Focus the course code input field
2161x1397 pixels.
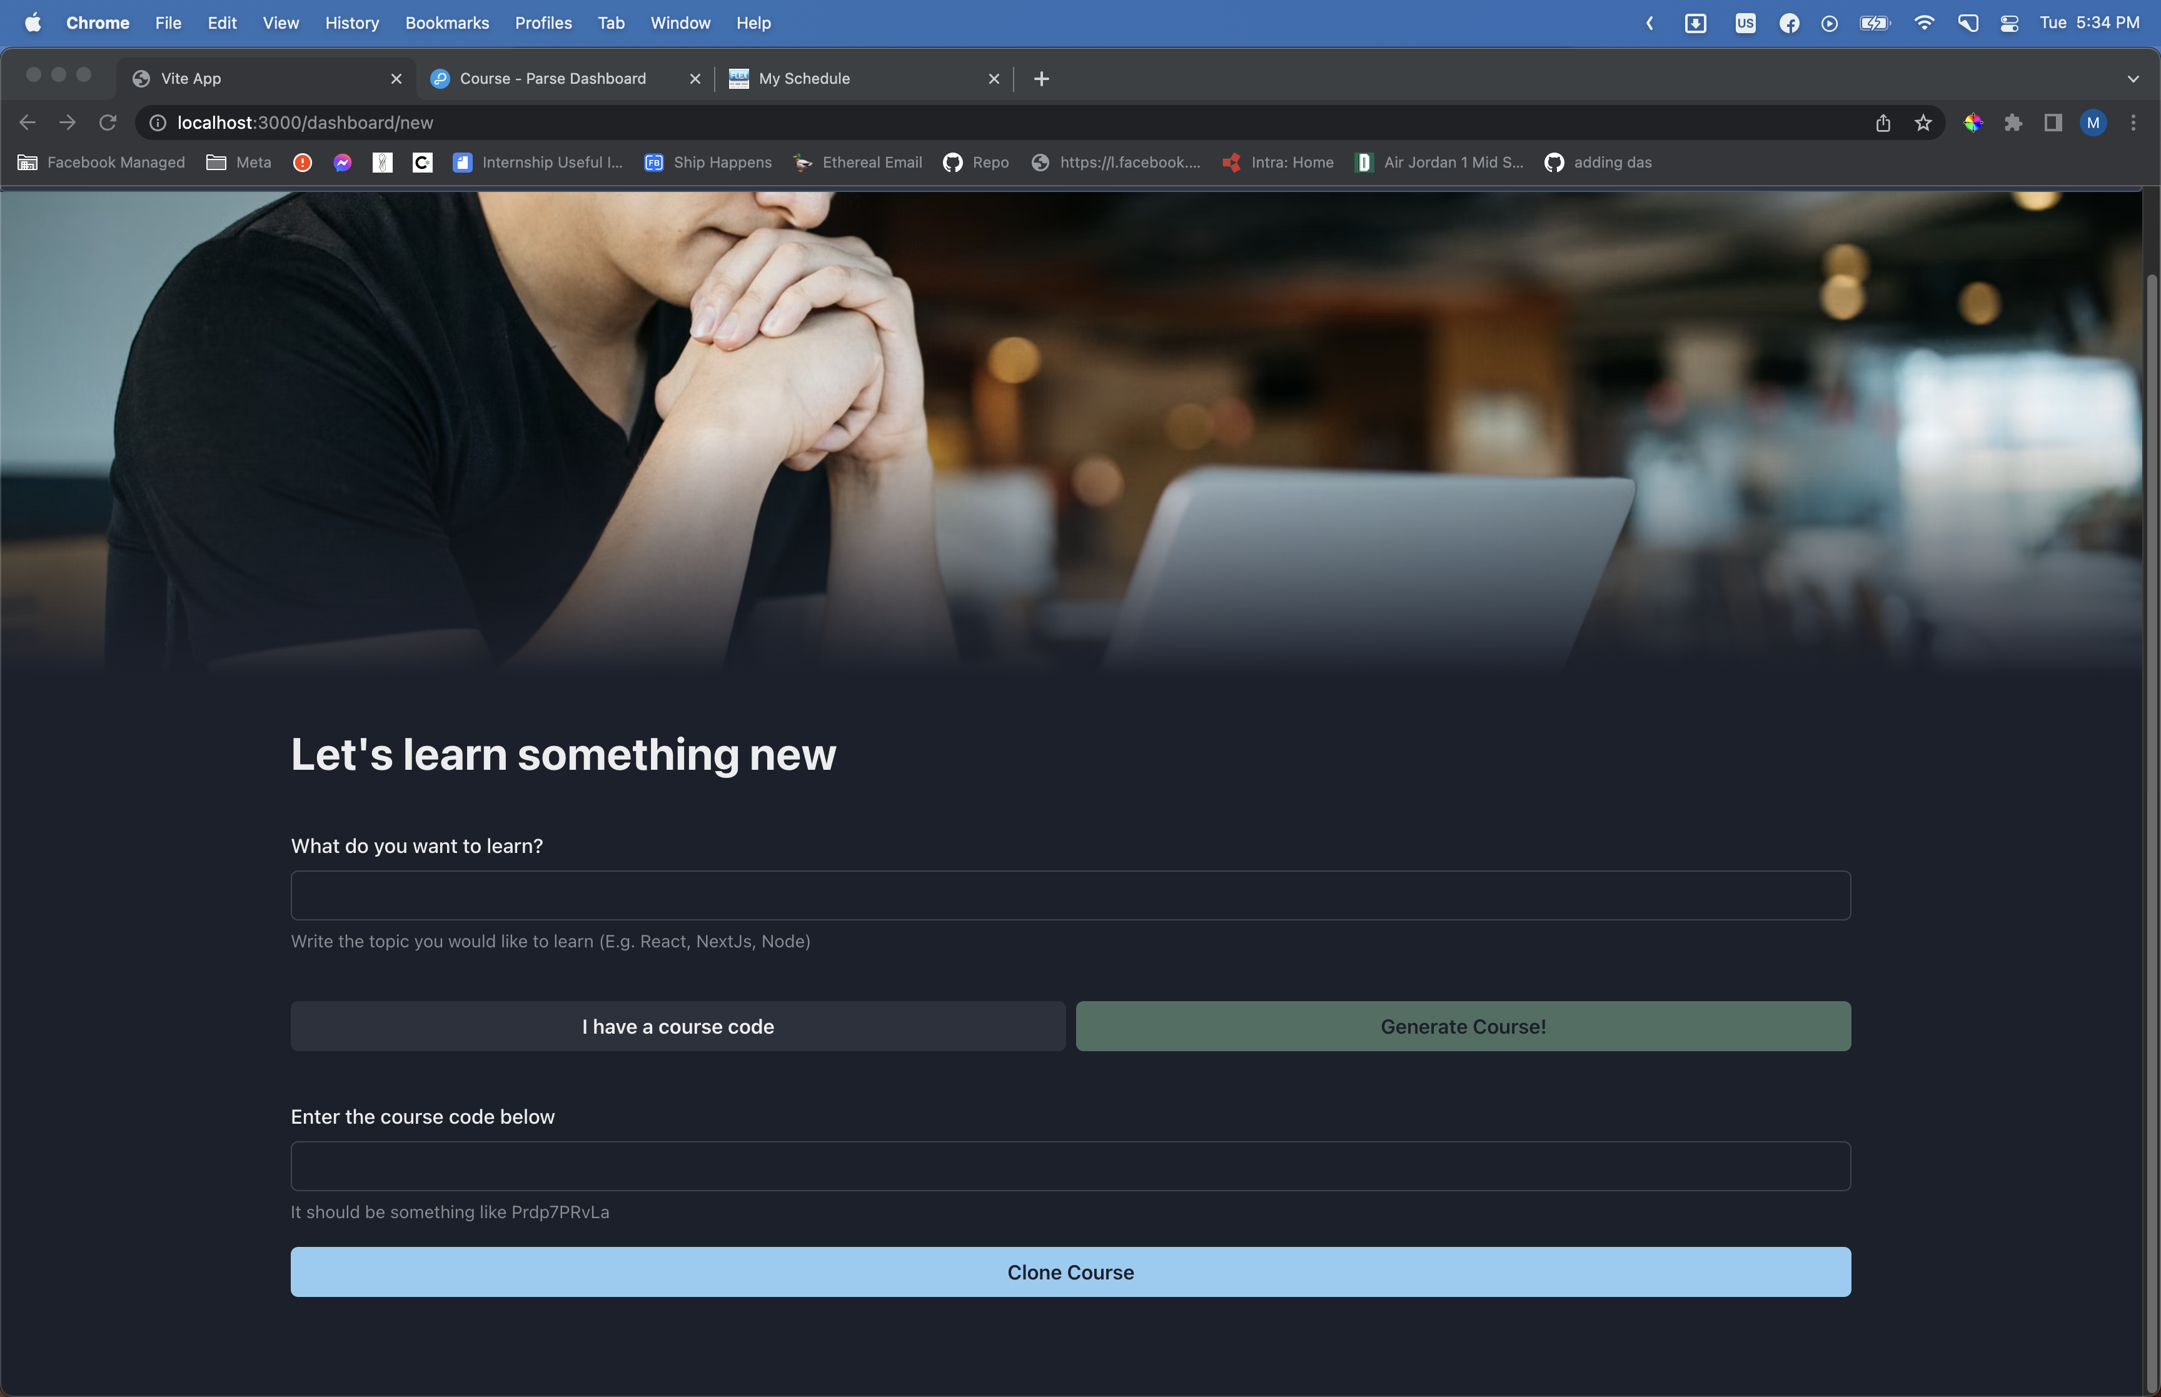pos(1070,1166)
